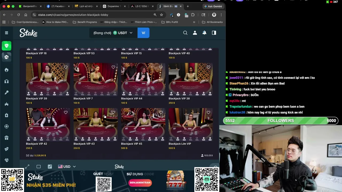This screenshot has width=342, height=192.
Task: Select the Sports basketball sidebar icon
Action: [6, 57]
